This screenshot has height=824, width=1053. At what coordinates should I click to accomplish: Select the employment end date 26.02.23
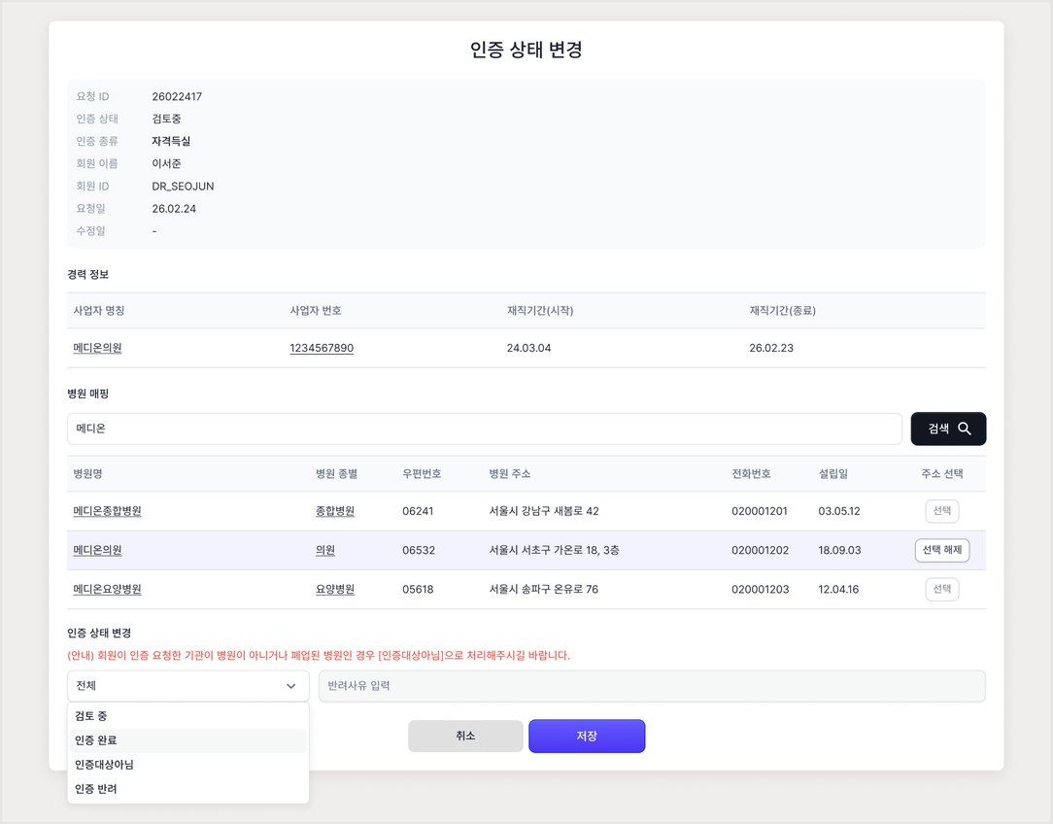[771, 348]
